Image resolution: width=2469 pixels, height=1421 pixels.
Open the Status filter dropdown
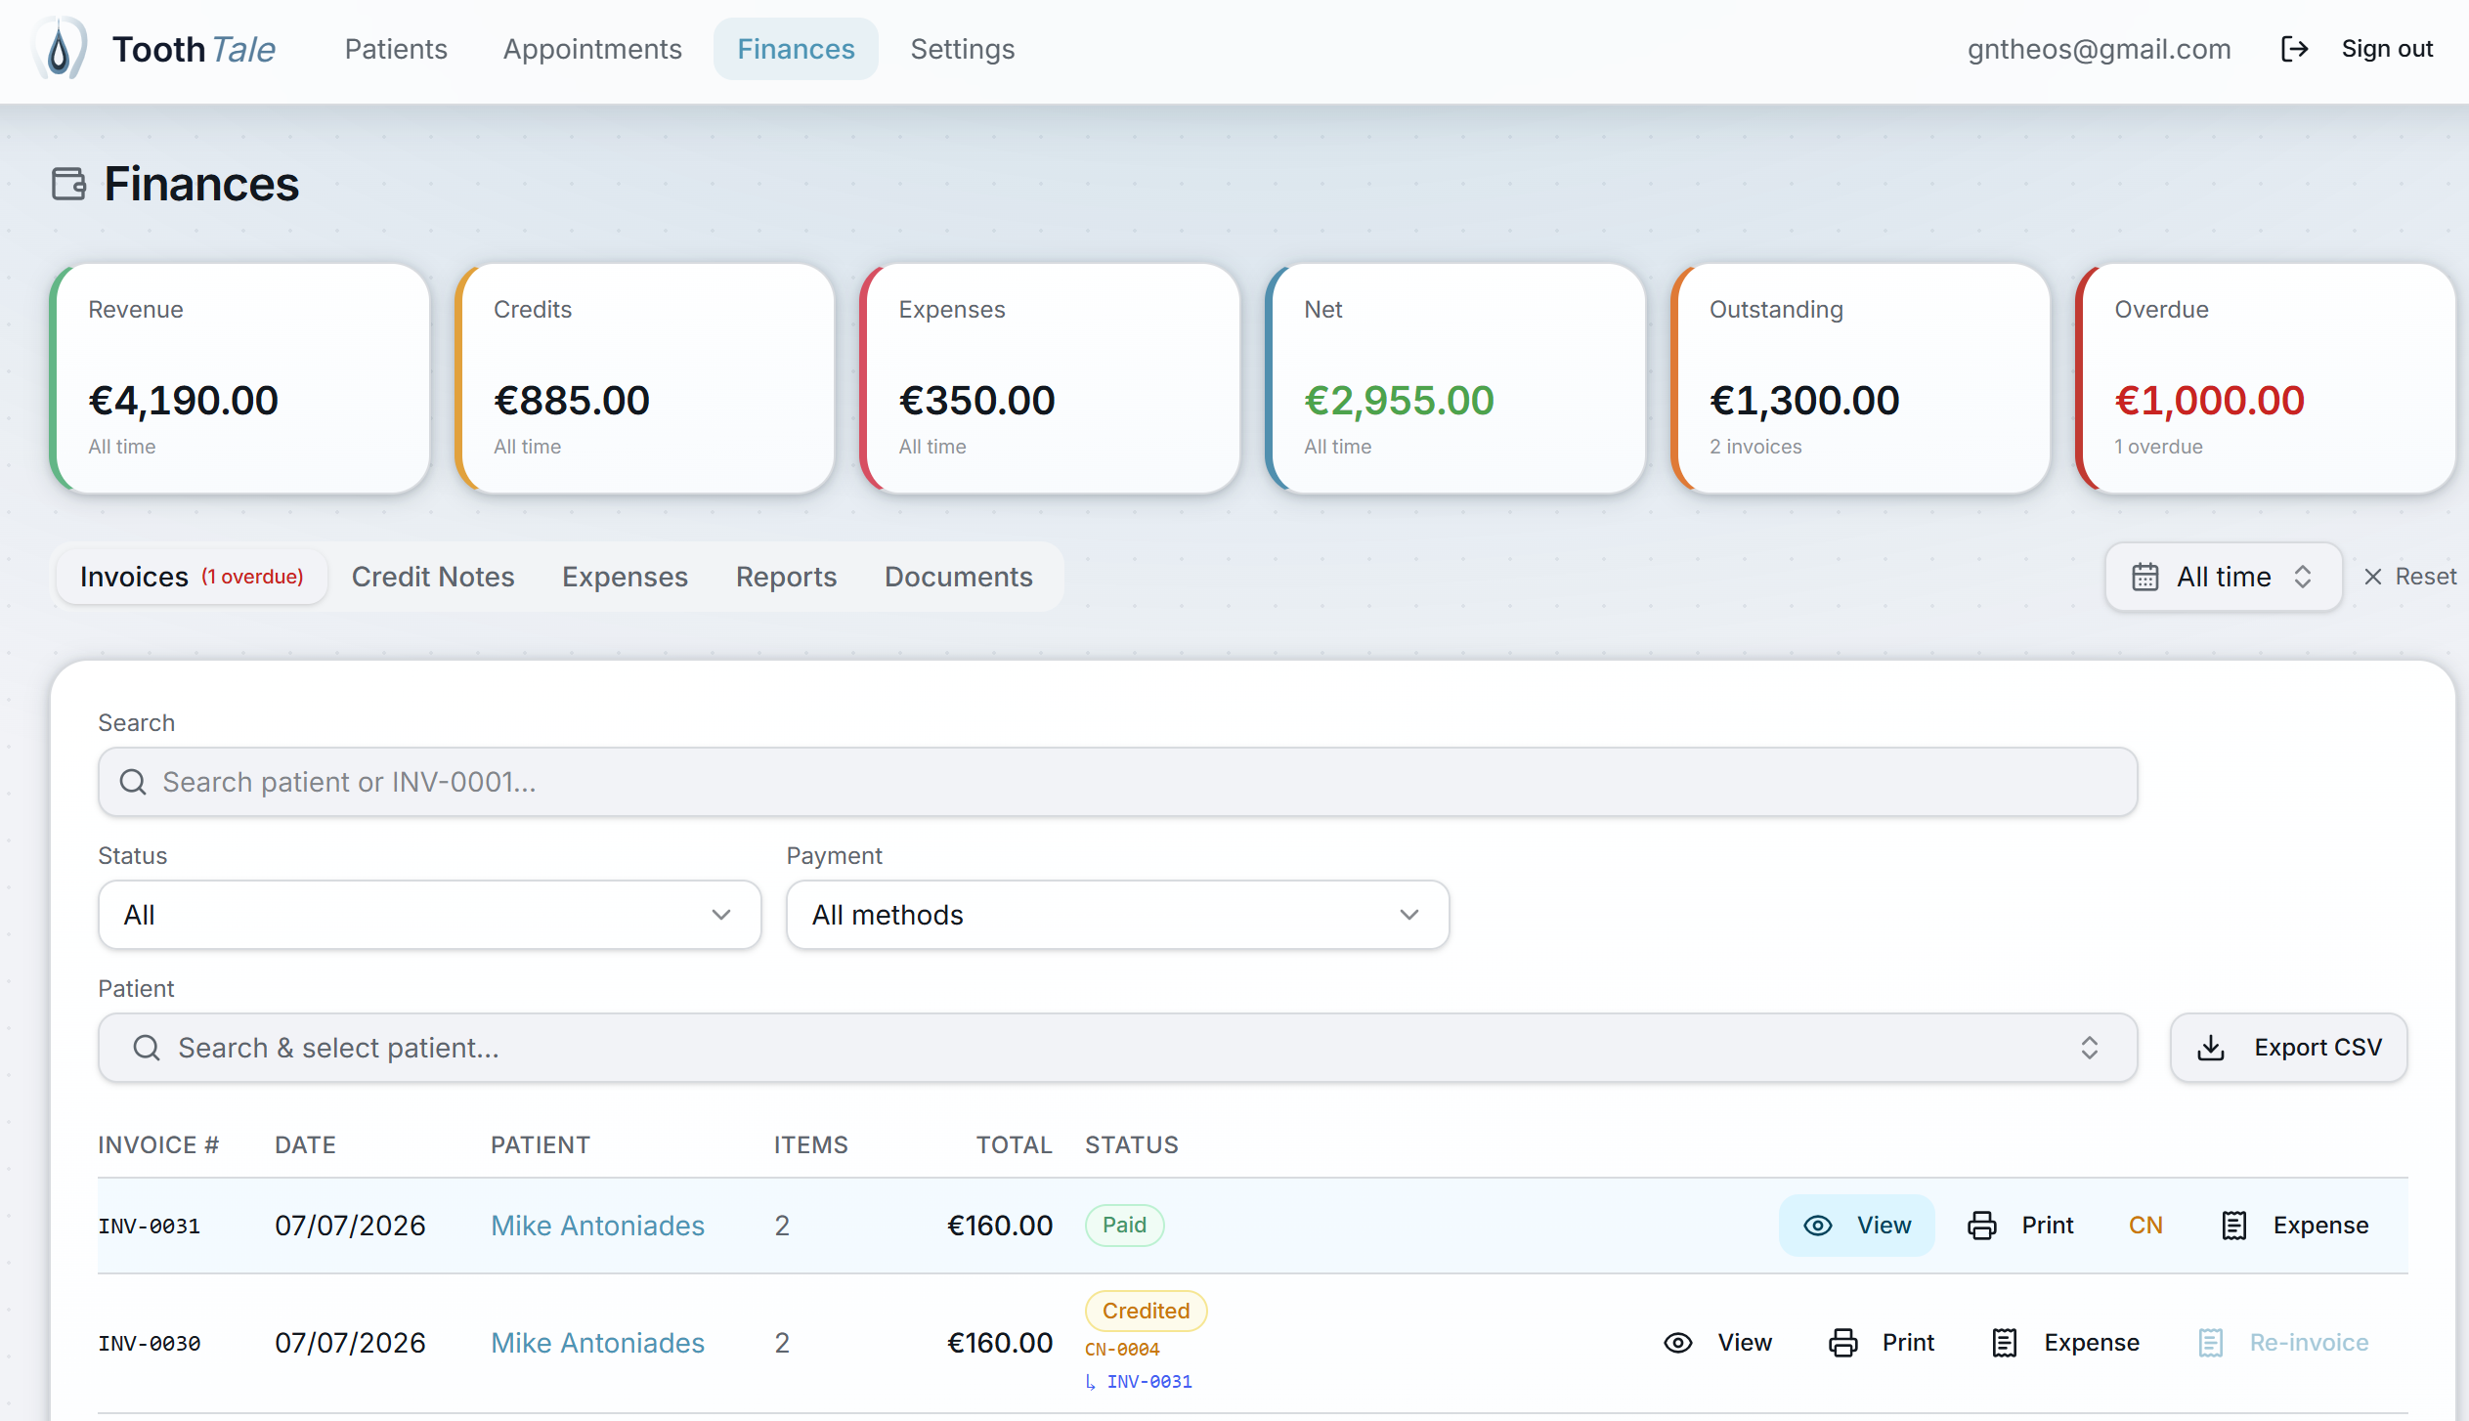(x=430, y=915)
